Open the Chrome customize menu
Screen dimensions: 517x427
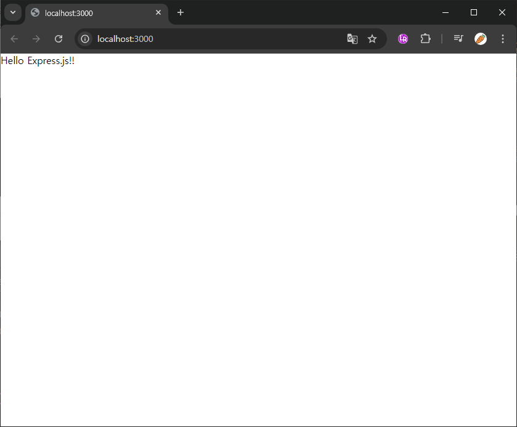pyautogui.click(x=503, y=38)
